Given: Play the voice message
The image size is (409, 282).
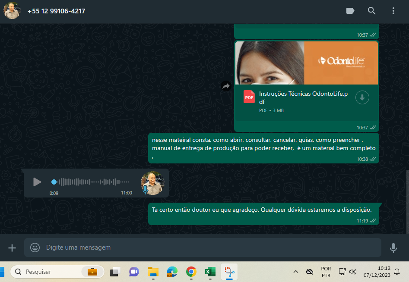Looking at the screenshot, I should point(37,182).
